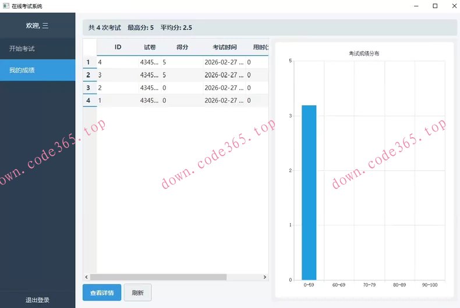Click ID cell with value 2
Image resolution: width=460 pixels, height=308 pixels.
point(118,88)
